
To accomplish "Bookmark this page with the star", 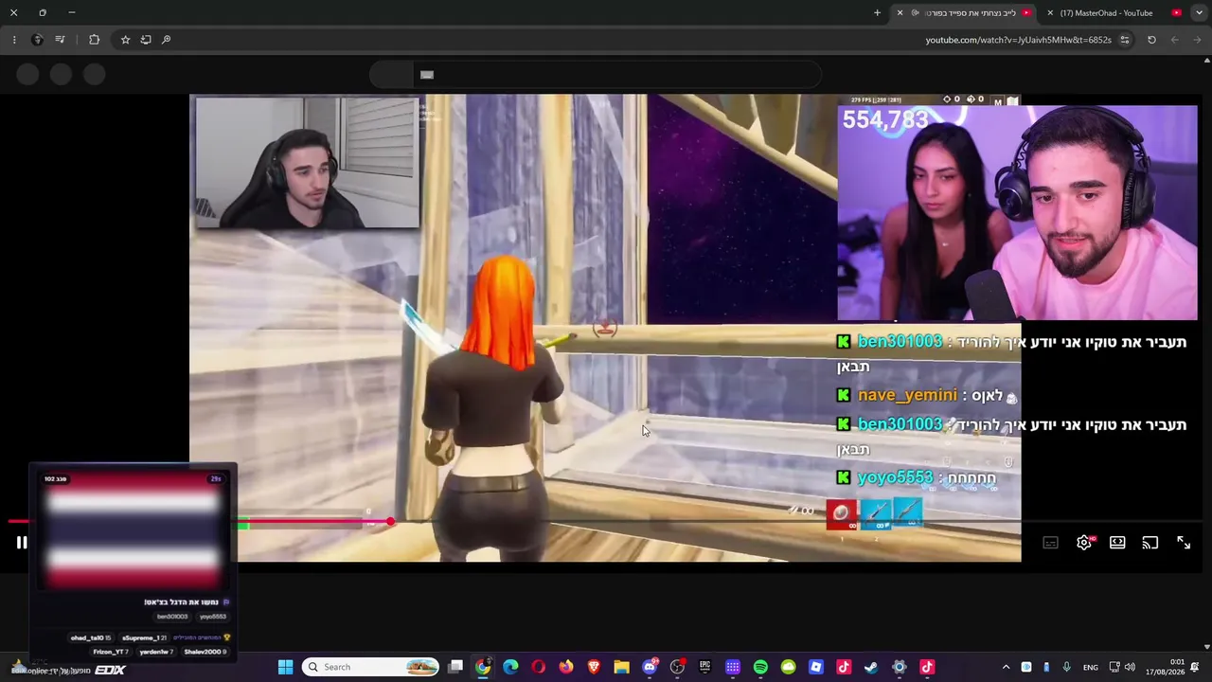I will 125,40.
